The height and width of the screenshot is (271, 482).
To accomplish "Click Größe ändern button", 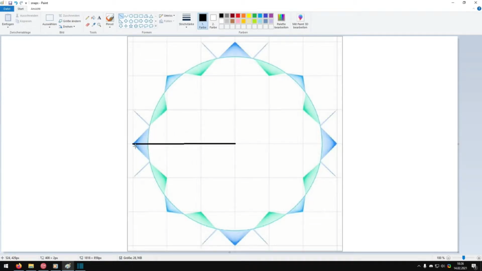I will click(x=70, y=21).
